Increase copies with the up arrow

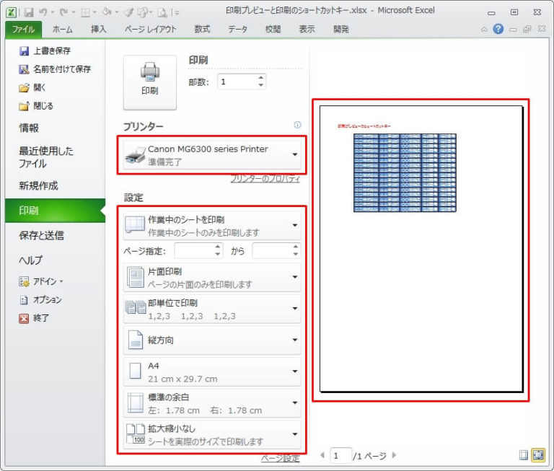[x=260, y=78]
